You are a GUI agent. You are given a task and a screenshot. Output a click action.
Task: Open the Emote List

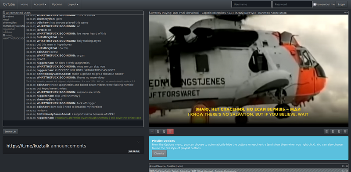11,132
